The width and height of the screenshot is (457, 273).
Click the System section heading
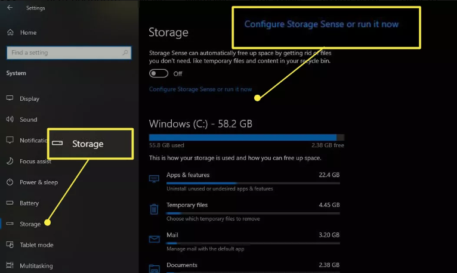coord(16,73)
